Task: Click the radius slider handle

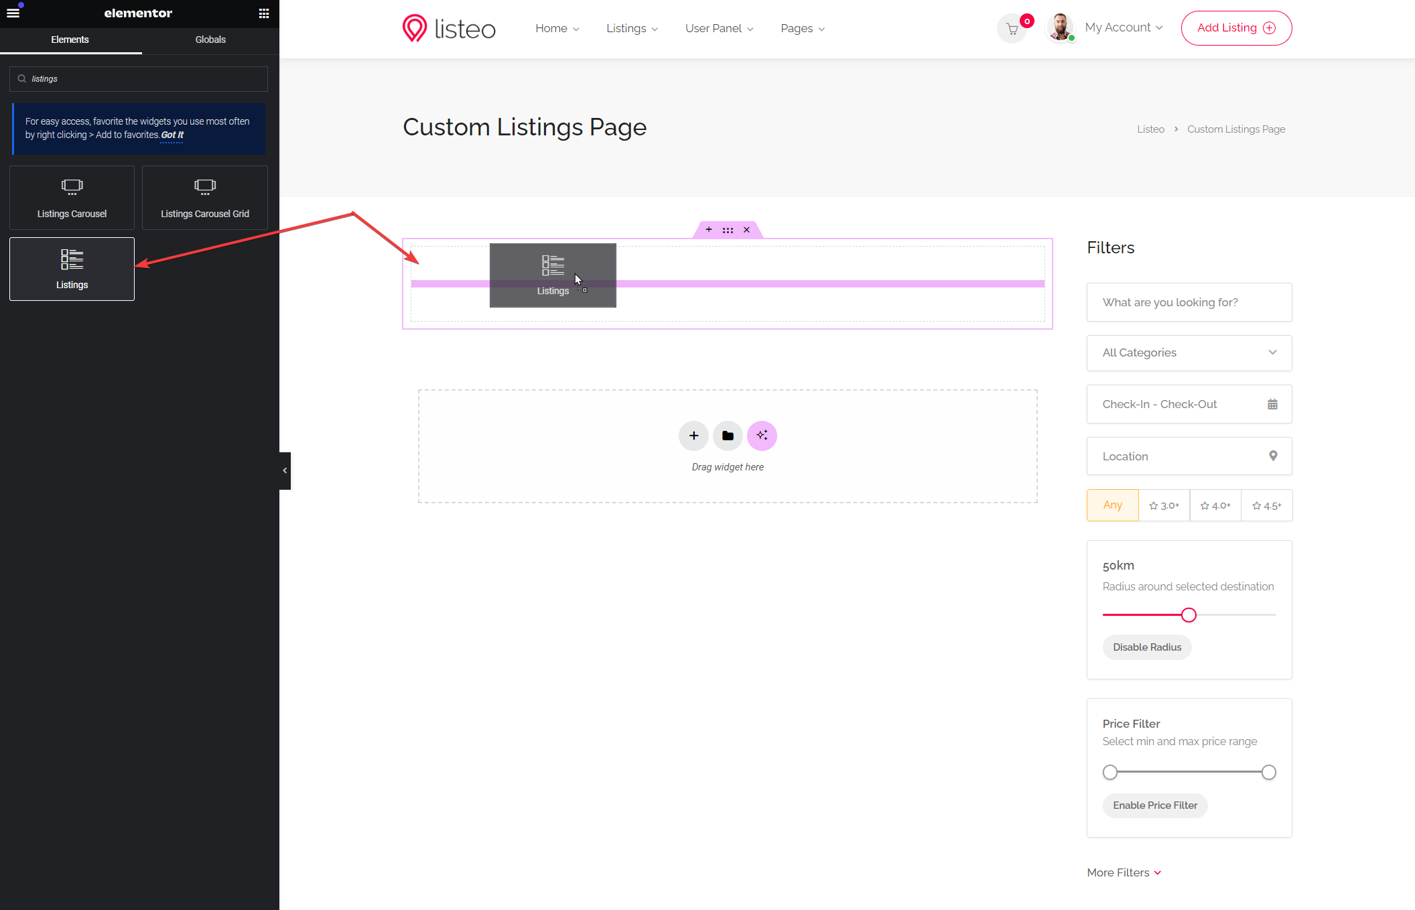Action: (x=1189, y=614)
